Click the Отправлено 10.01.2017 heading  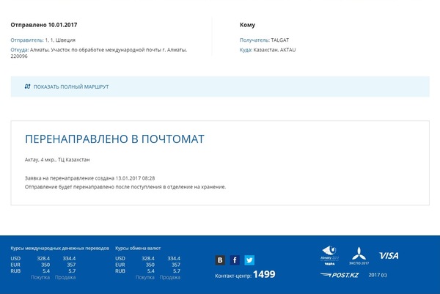(x=43, y=25)
